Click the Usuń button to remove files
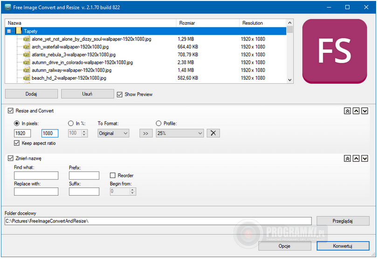Screen dimensions: 378x259 (87, 94)
